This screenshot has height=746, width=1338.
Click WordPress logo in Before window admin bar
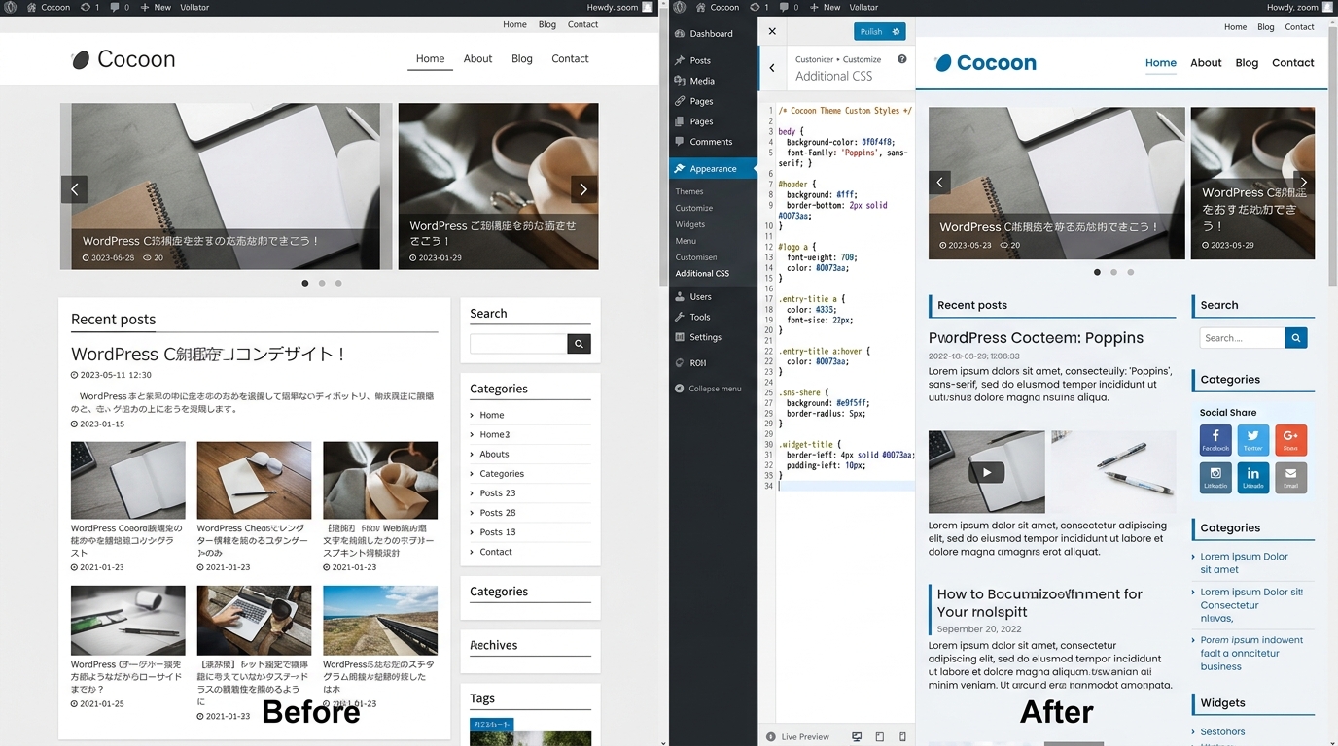pyautogui.click(x=10, y=7)
